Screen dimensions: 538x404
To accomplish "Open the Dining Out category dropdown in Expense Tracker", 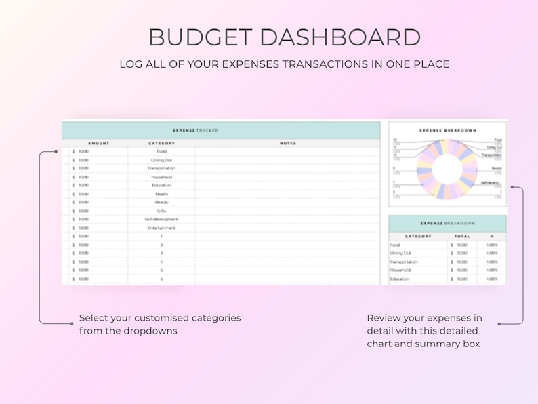I will [x=162, y=160].
